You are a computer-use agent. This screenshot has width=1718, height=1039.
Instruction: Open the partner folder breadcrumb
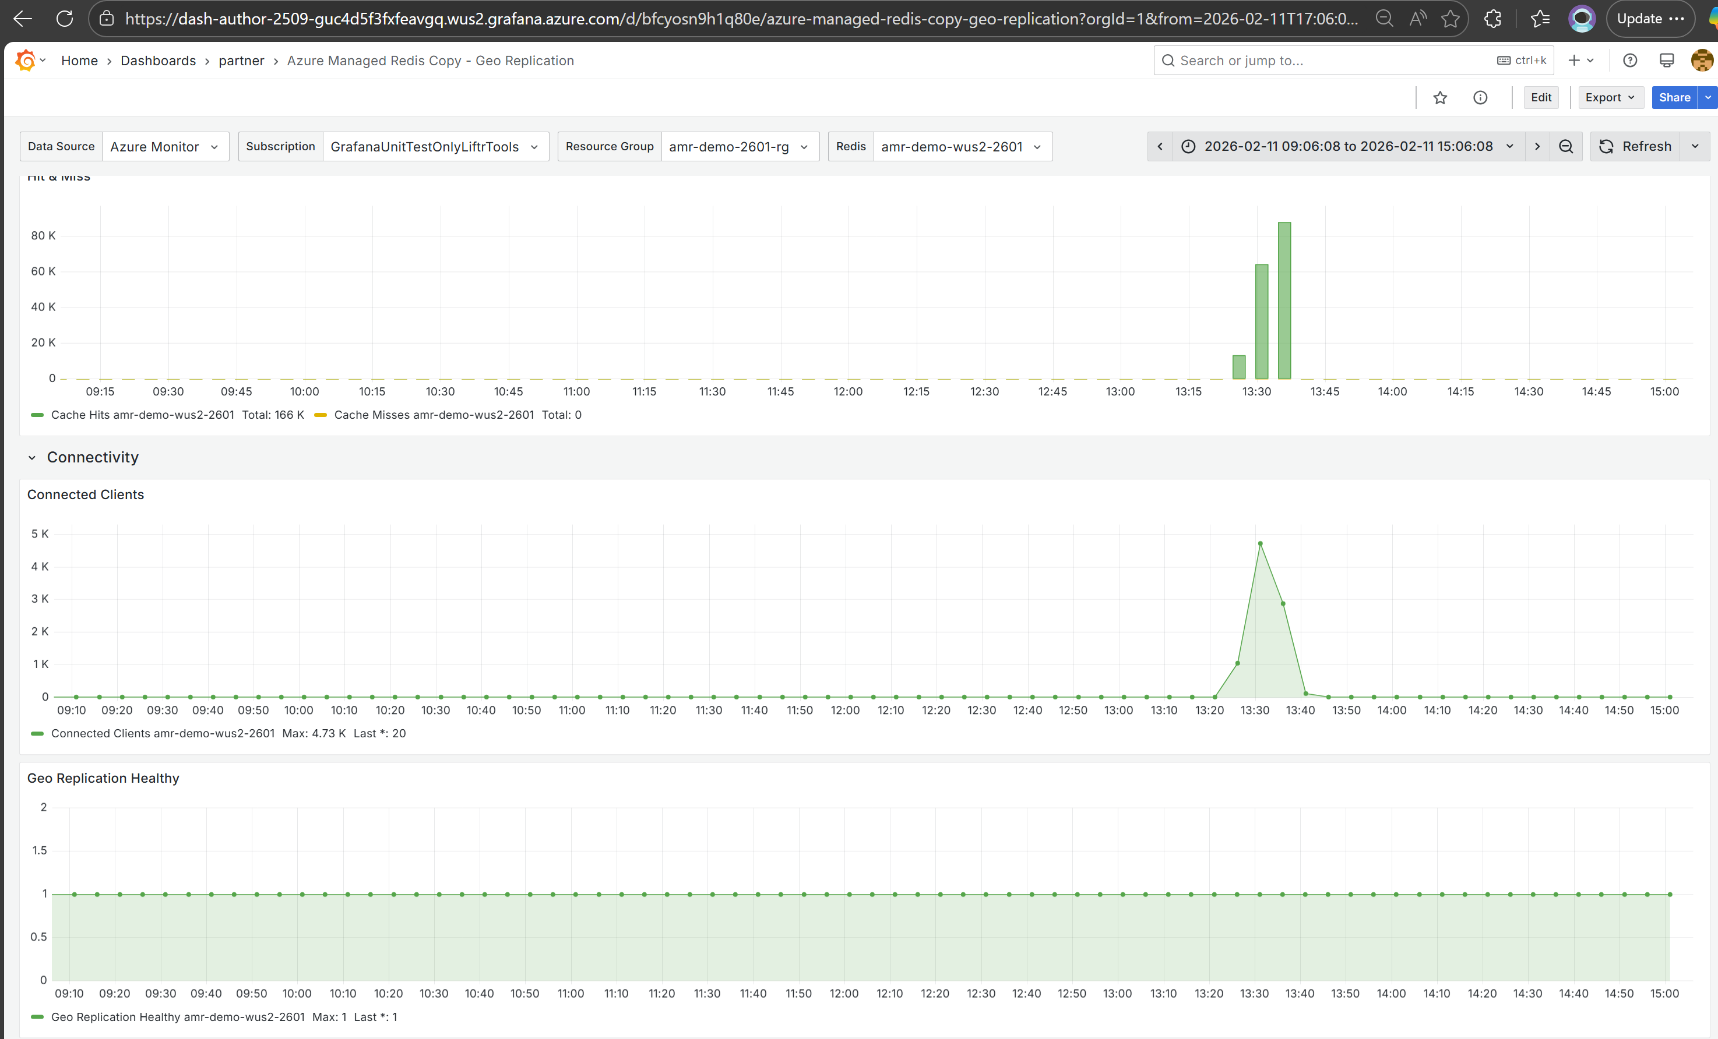(241, 61)
